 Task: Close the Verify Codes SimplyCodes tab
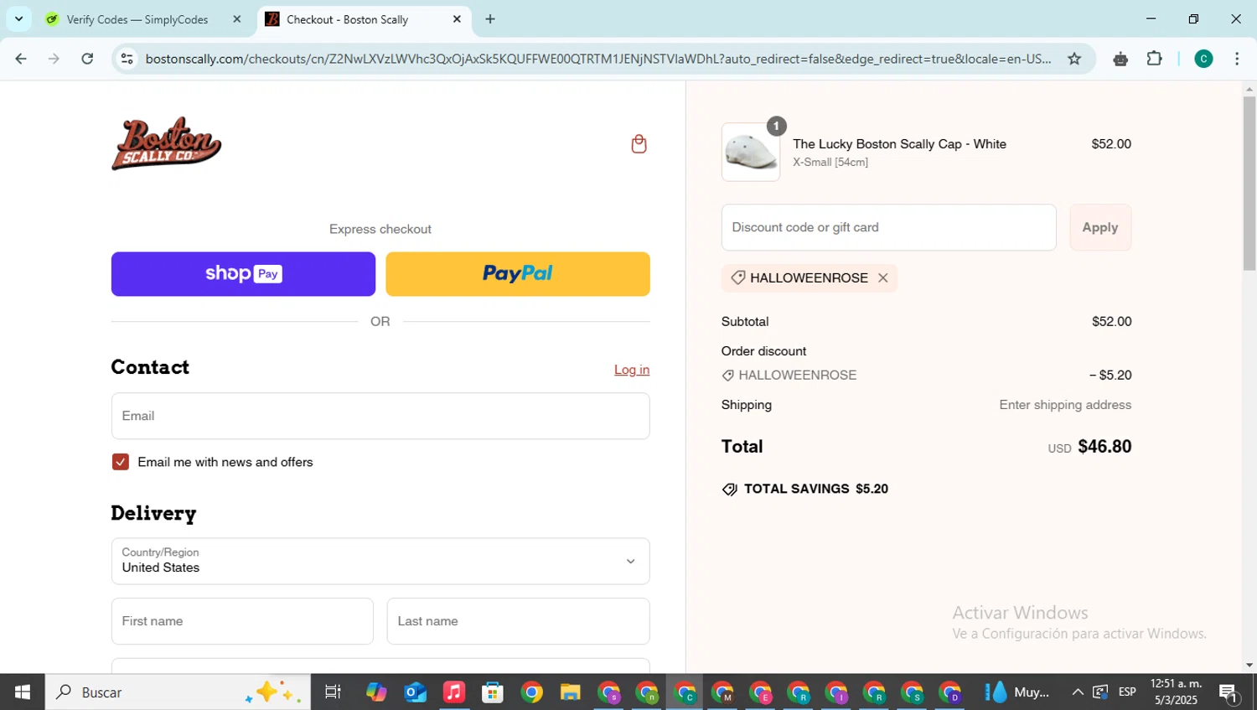(236, 19)
